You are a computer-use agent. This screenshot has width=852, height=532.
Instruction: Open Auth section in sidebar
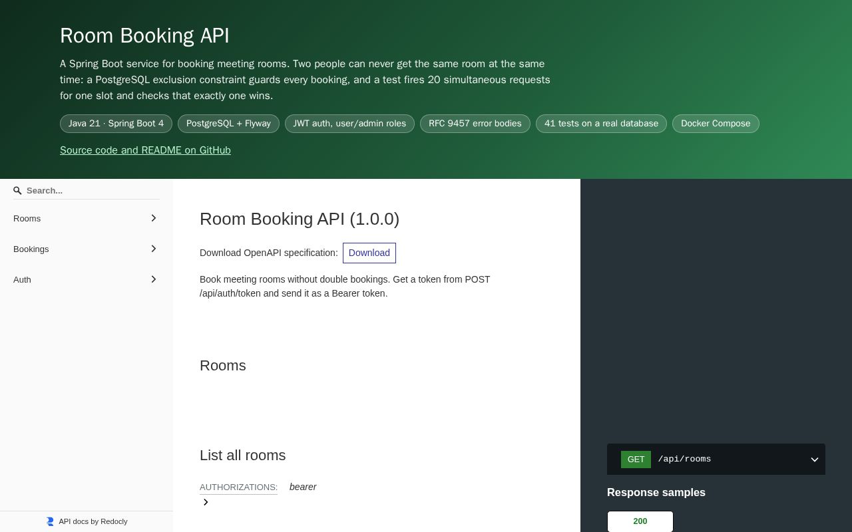87,279
